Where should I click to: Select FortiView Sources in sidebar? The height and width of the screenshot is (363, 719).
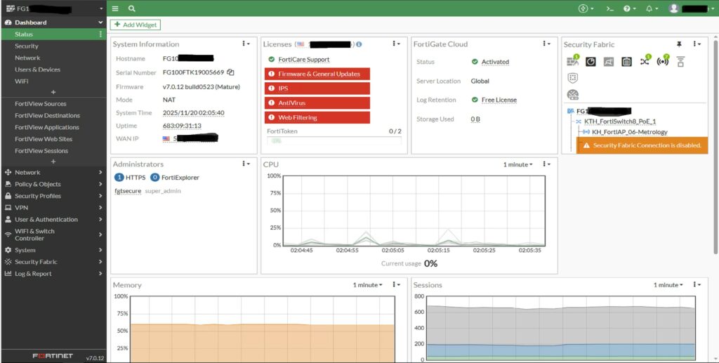pyautogui.click(x=41, y=103)
